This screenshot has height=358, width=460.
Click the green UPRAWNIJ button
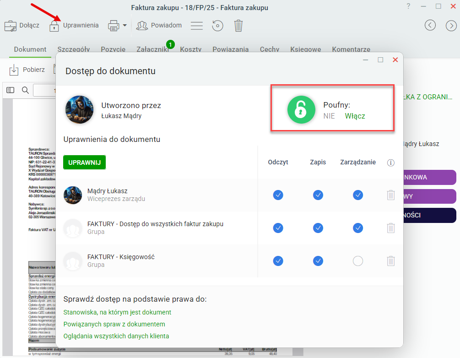85,163
